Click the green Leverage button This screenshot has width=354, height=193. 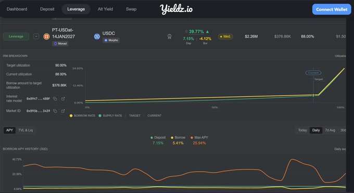click(16, 36)
